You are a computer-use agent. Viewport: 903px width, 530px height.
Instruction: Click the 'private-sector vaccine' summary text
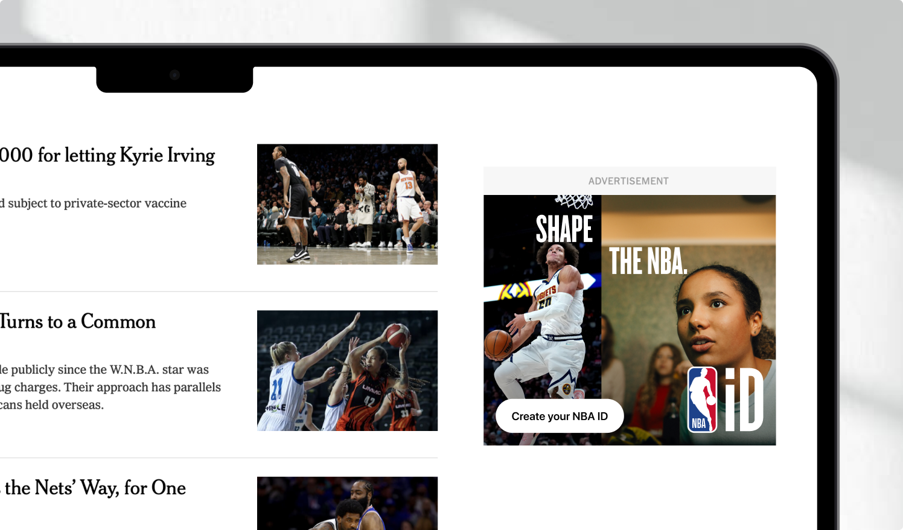93,203
